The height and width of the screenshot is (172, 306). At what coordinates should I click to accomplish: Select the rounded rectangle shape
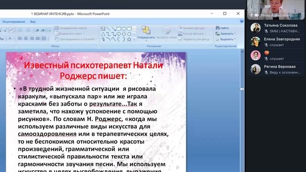[x=129, y=29]
